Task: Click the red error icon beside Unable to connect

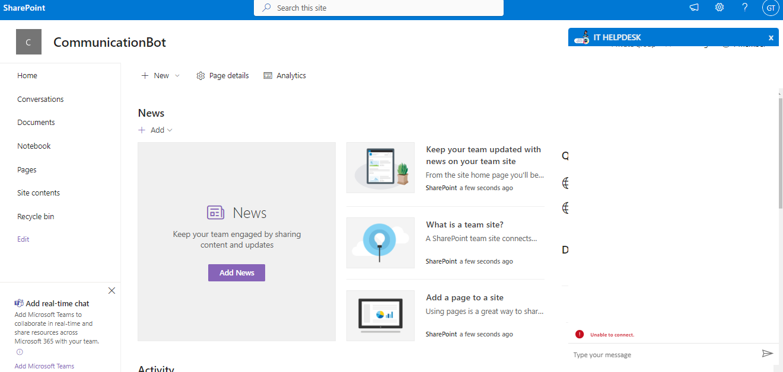Action: pos(580,334)
